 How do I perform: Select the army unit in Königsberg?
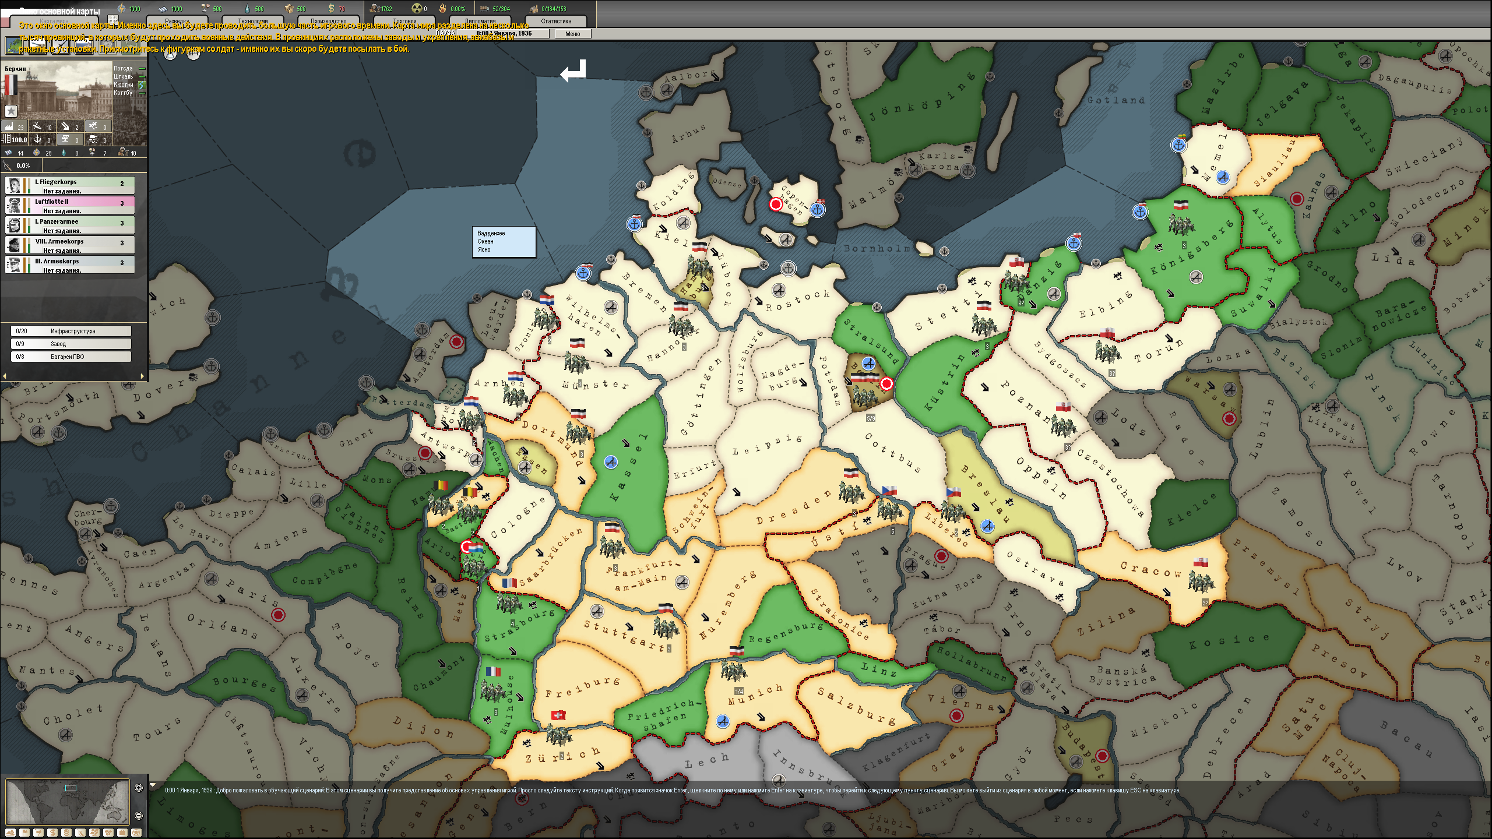1181,224
